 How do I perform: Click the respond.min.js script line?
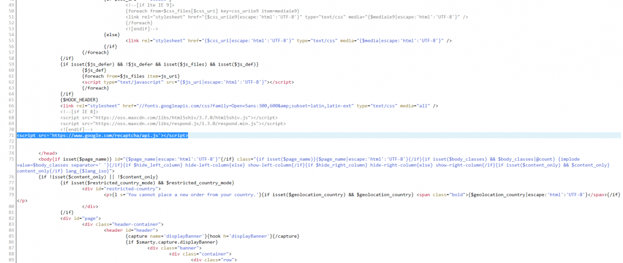click(173, 124)
